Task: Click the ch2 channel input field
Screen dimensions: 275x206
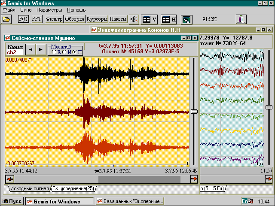Action: tap(14, 52)
